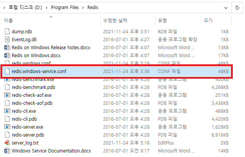Open the address bar history dropdown
Screen dimensions: 245x157
[226, 8]
